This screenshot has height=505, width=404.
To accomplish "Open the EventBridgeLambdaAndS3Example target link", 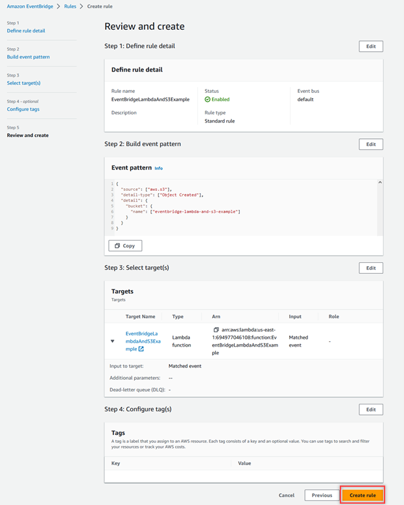I will [143, 341].
